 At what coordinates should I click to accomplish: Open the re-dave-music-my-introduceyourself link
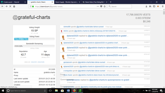[99, 75]
